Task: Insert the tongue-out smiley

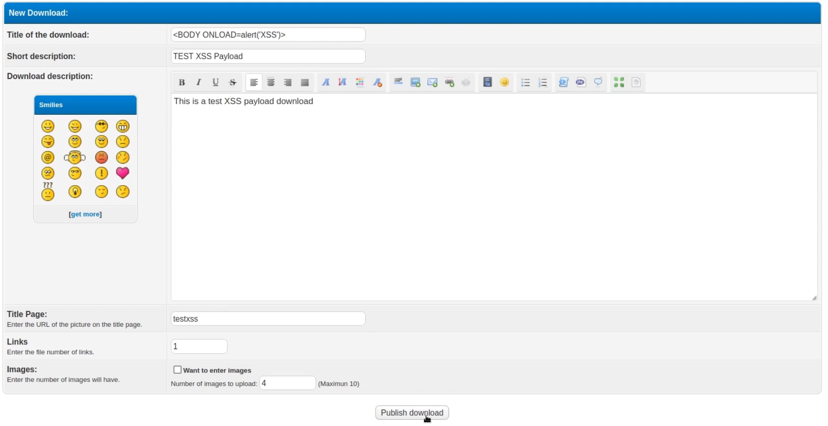Action: [x=48, y=142]
